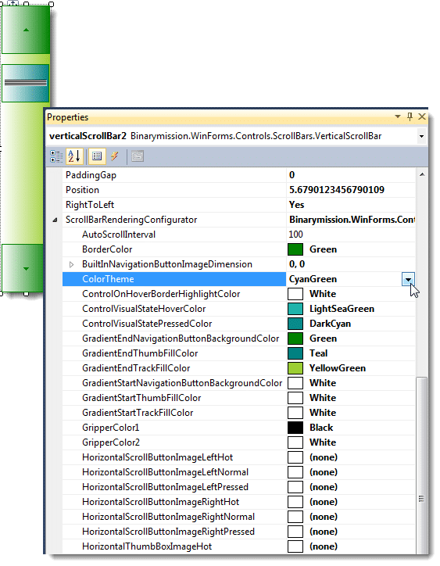Expand BuiltInNavigationButtonImageDimension property
The width and height of the screenshot is (440, 566).
click(71, 264)
